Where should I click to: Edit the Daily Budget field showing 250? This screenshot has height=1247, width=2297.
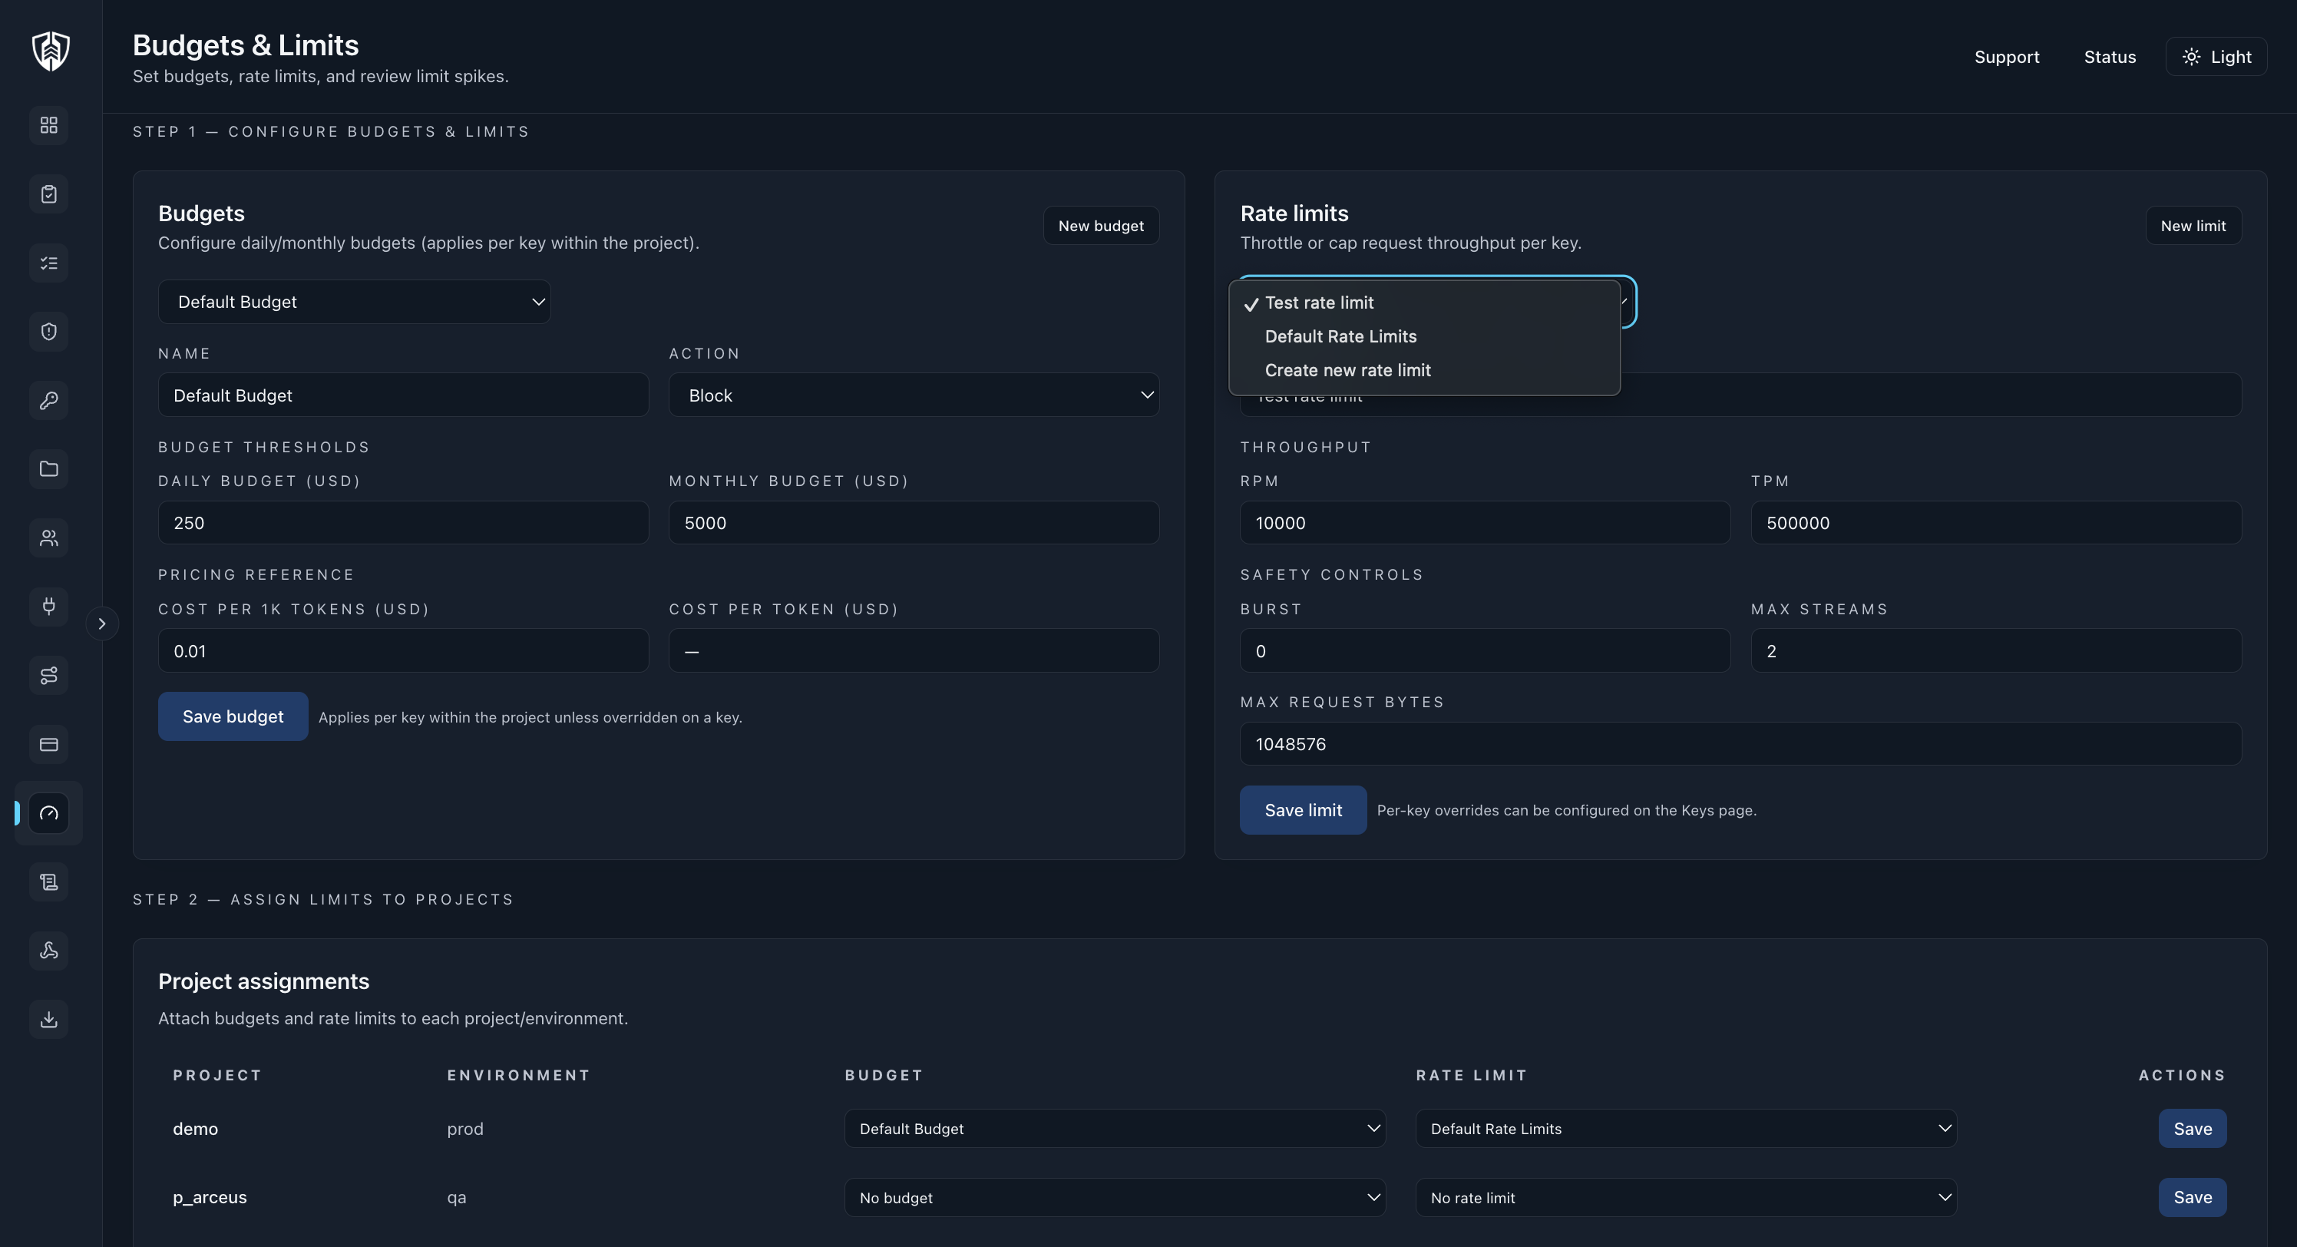click(x=403, y=523)
